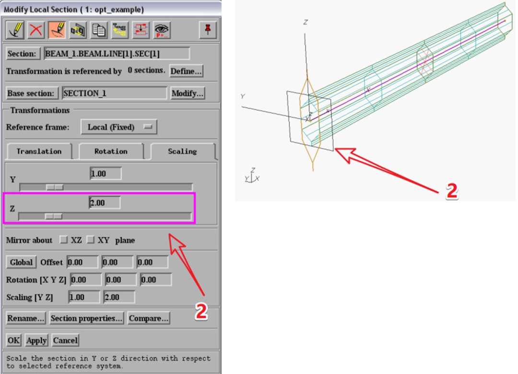Viewport: 518px width, 374px height.
Task: Click the Compare... button
Action: point(149,318)
